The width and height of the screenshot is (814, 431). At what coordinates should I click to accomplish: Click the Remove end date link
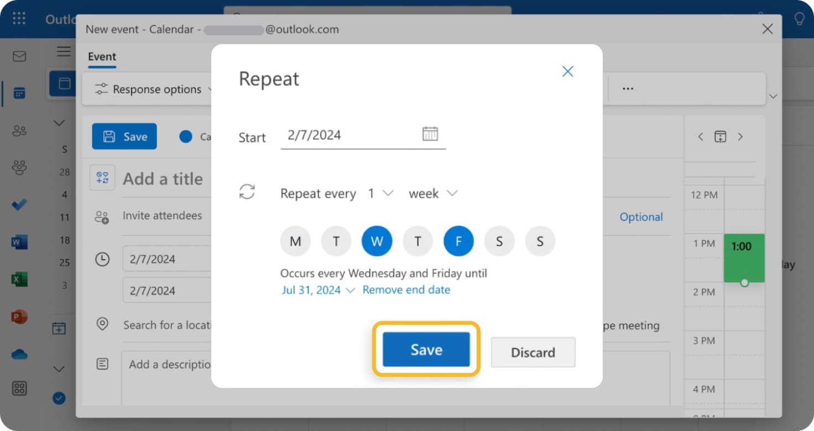406,290
